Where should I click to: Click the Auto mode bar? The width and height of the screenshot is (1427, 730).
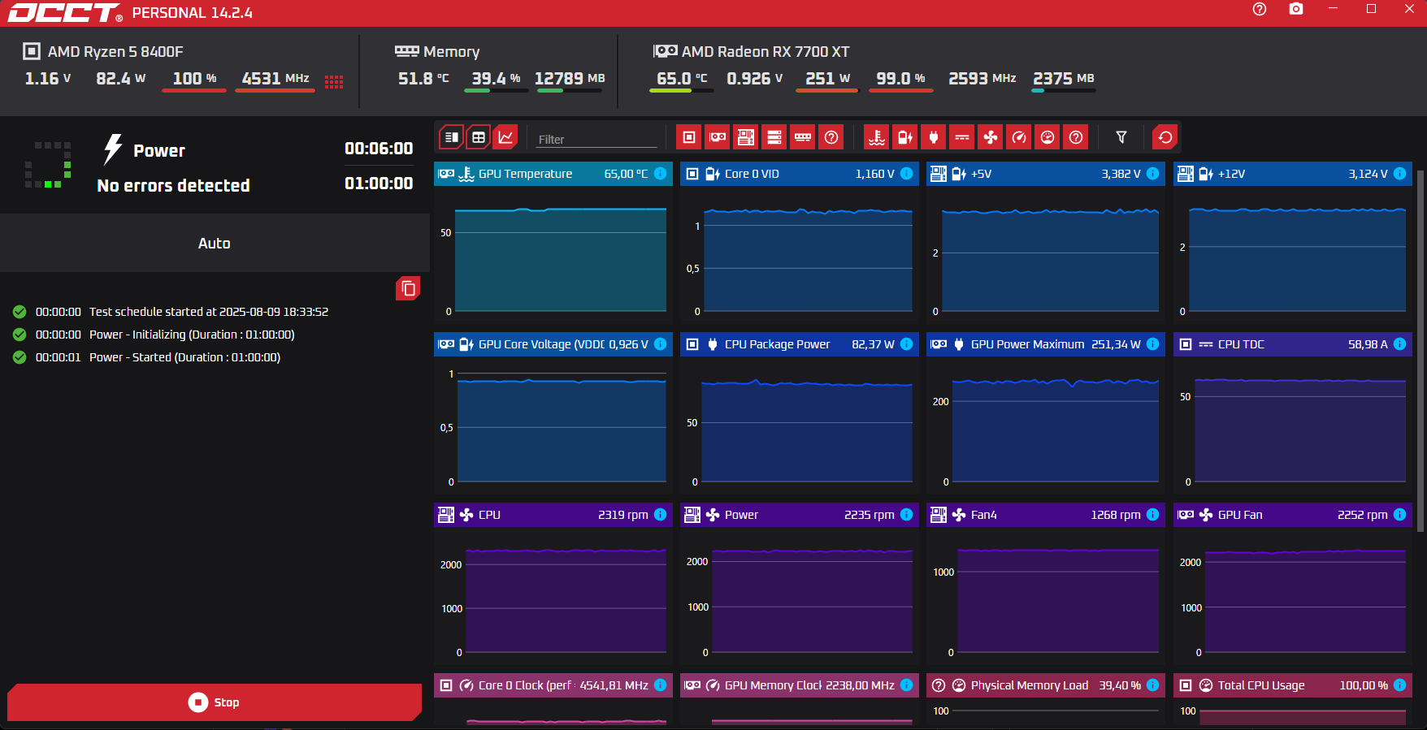(215, 243)
